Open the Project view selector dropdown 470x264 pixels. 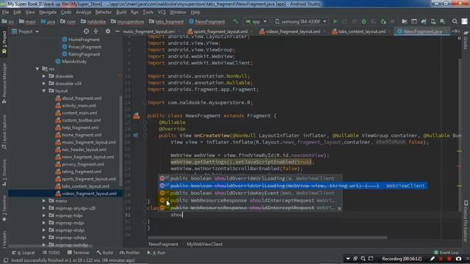tap(26, 32)
